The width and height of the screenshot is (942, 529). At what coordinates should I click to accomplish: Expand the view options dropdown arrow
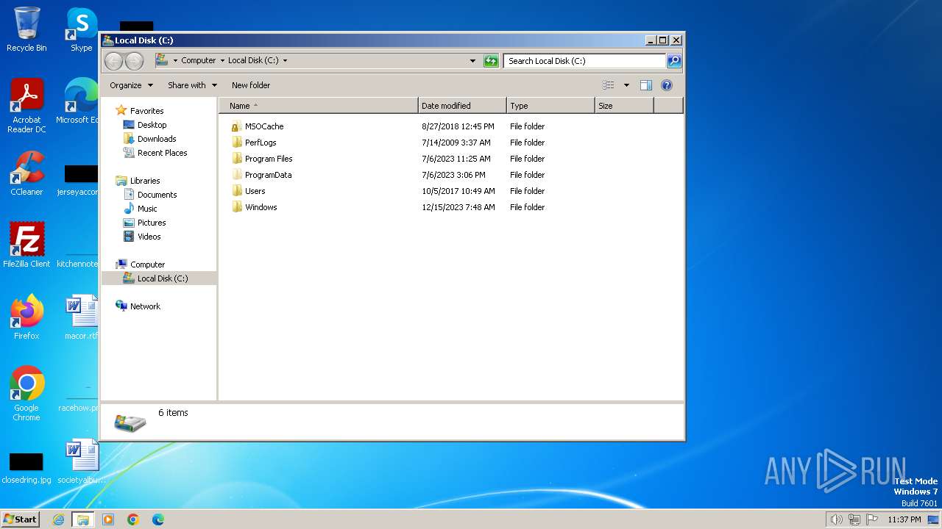(626, 85)
